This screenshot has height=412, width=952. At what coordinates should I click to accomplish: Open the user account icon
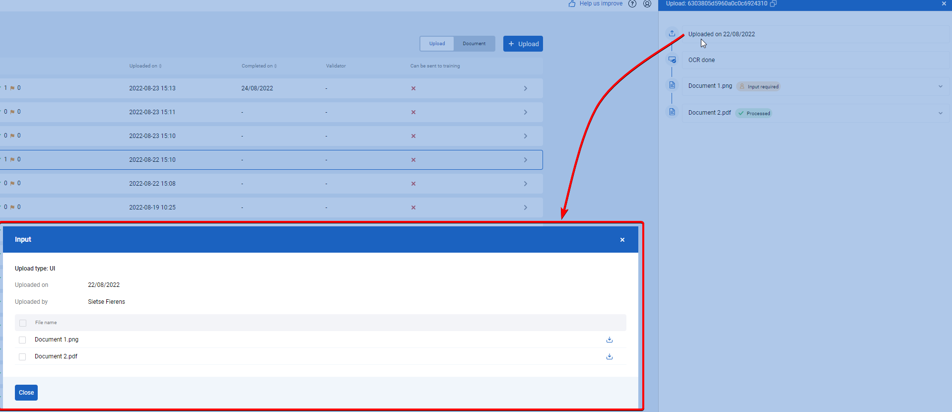(647, 3)
